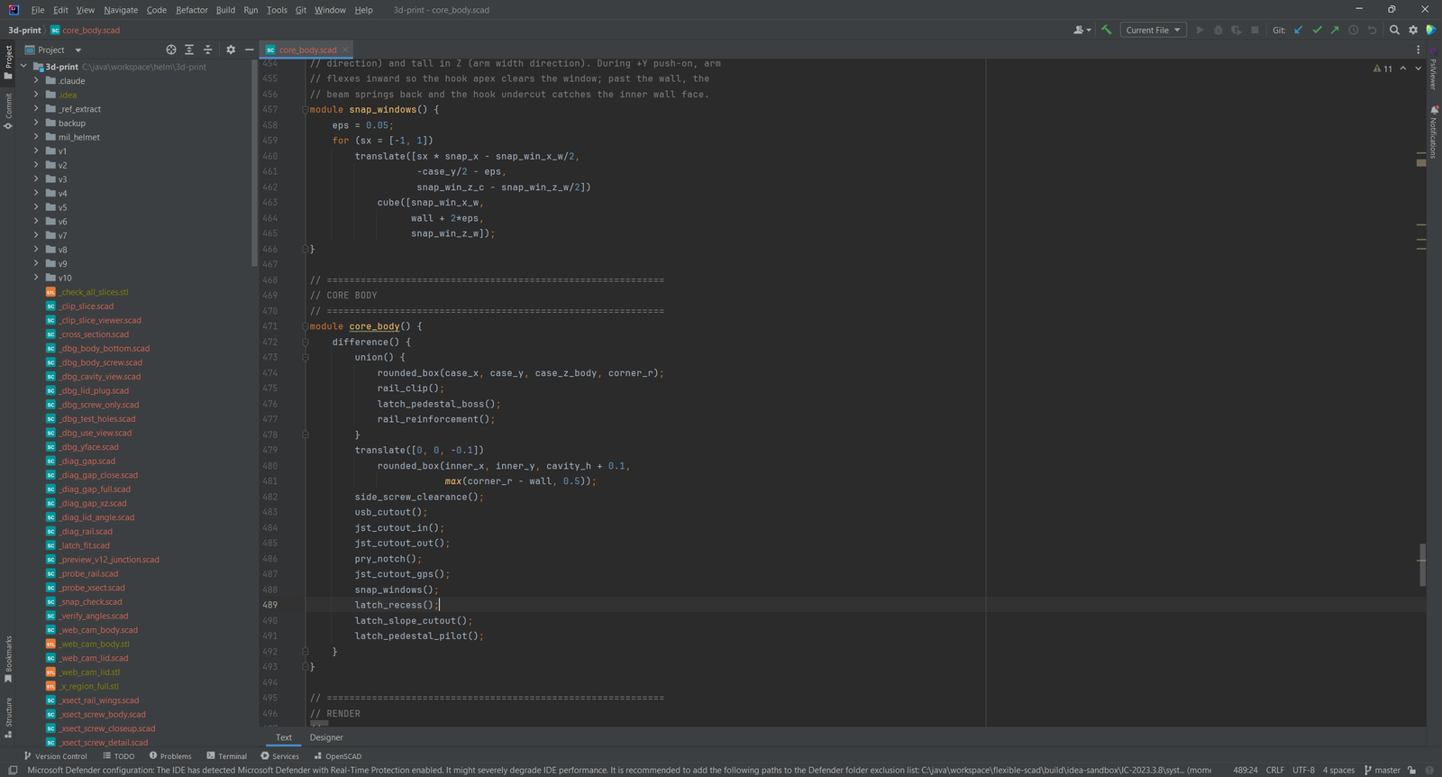Commit changes with the green checkmark
This screenshot has width=1442, height=777.
pyautogui.click(x=1317, y=30)
